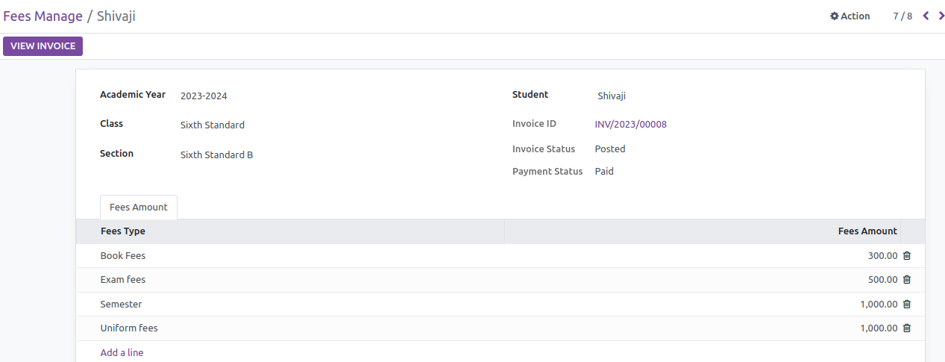Go to previous record arrow
The height and width of the screenshot is (362, 945).
[926, 16]
